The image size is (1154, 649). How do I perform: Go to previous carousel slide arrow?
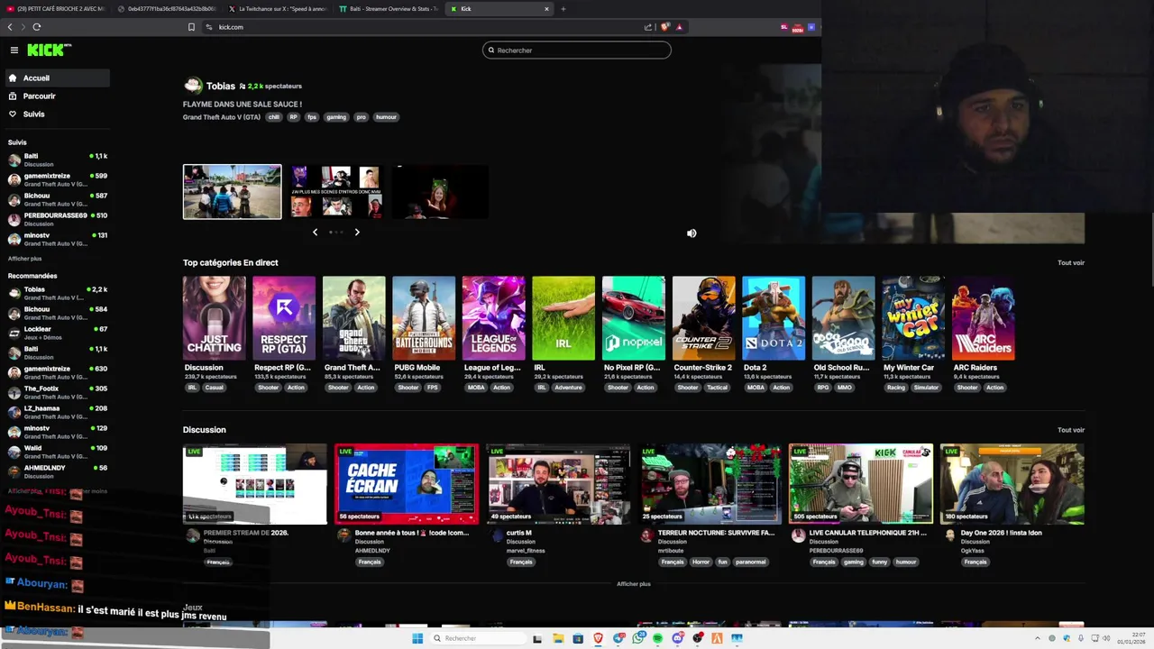coord(315,233)
